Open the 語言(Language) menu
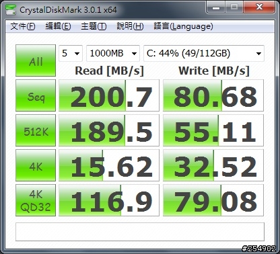This screenshot has width=280, height=254. 183,26
